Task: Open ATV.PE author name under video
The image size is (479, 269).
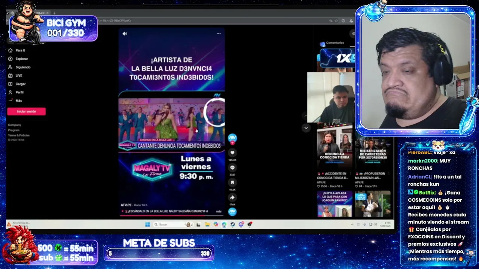Action: coord(126,205)
